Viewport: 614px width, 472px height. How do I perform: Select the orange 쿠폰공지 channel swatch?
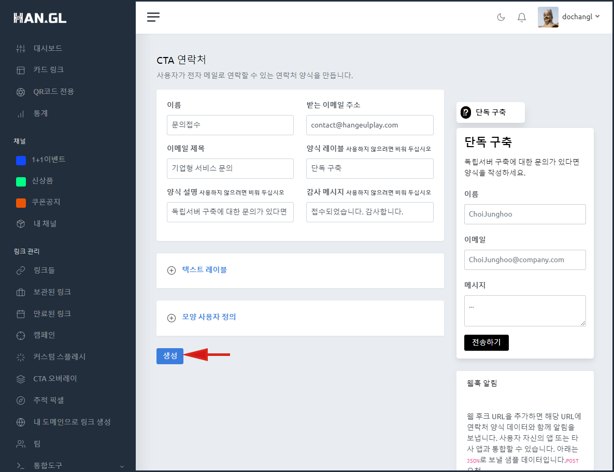pyautogui.click(x=21, y=203)
